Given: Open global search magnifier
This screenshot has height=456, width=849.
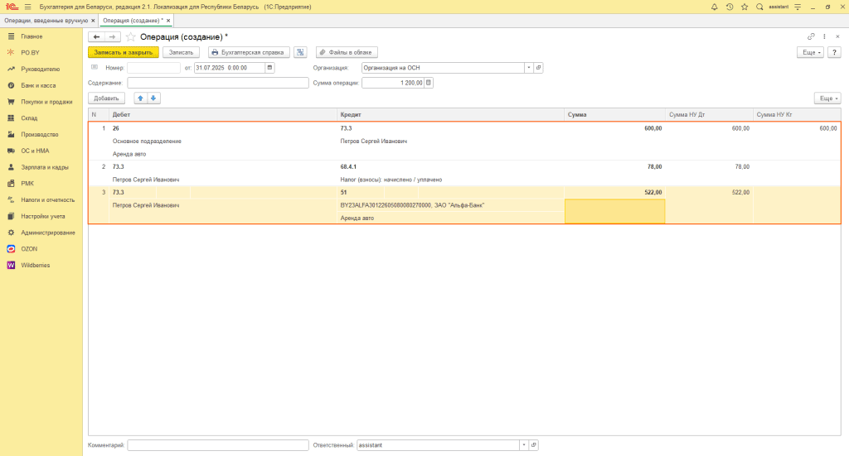Looking at the screenshot, I should tap(759, 7).
